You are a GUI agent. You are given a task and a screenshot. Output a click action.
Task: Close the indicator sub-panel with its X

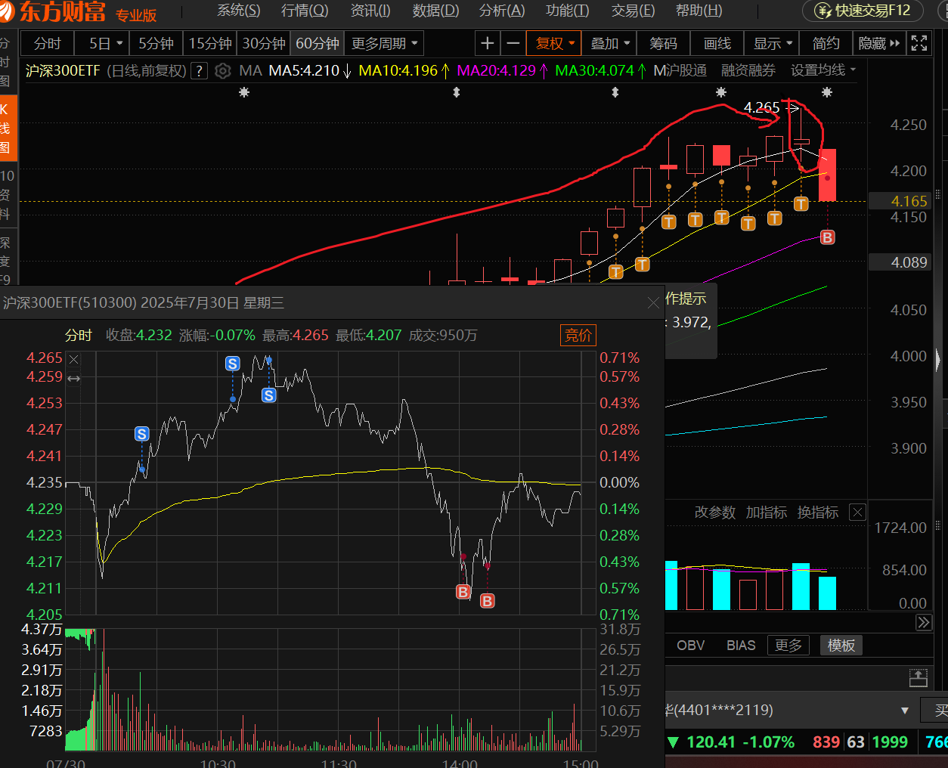coord(857,513)
